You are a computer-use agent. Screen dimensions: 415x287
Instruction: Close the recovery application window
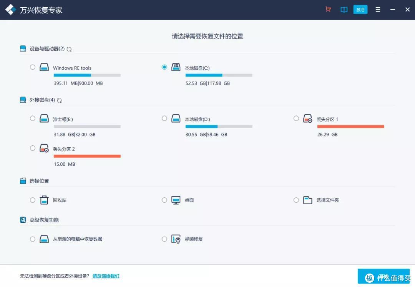408,10
